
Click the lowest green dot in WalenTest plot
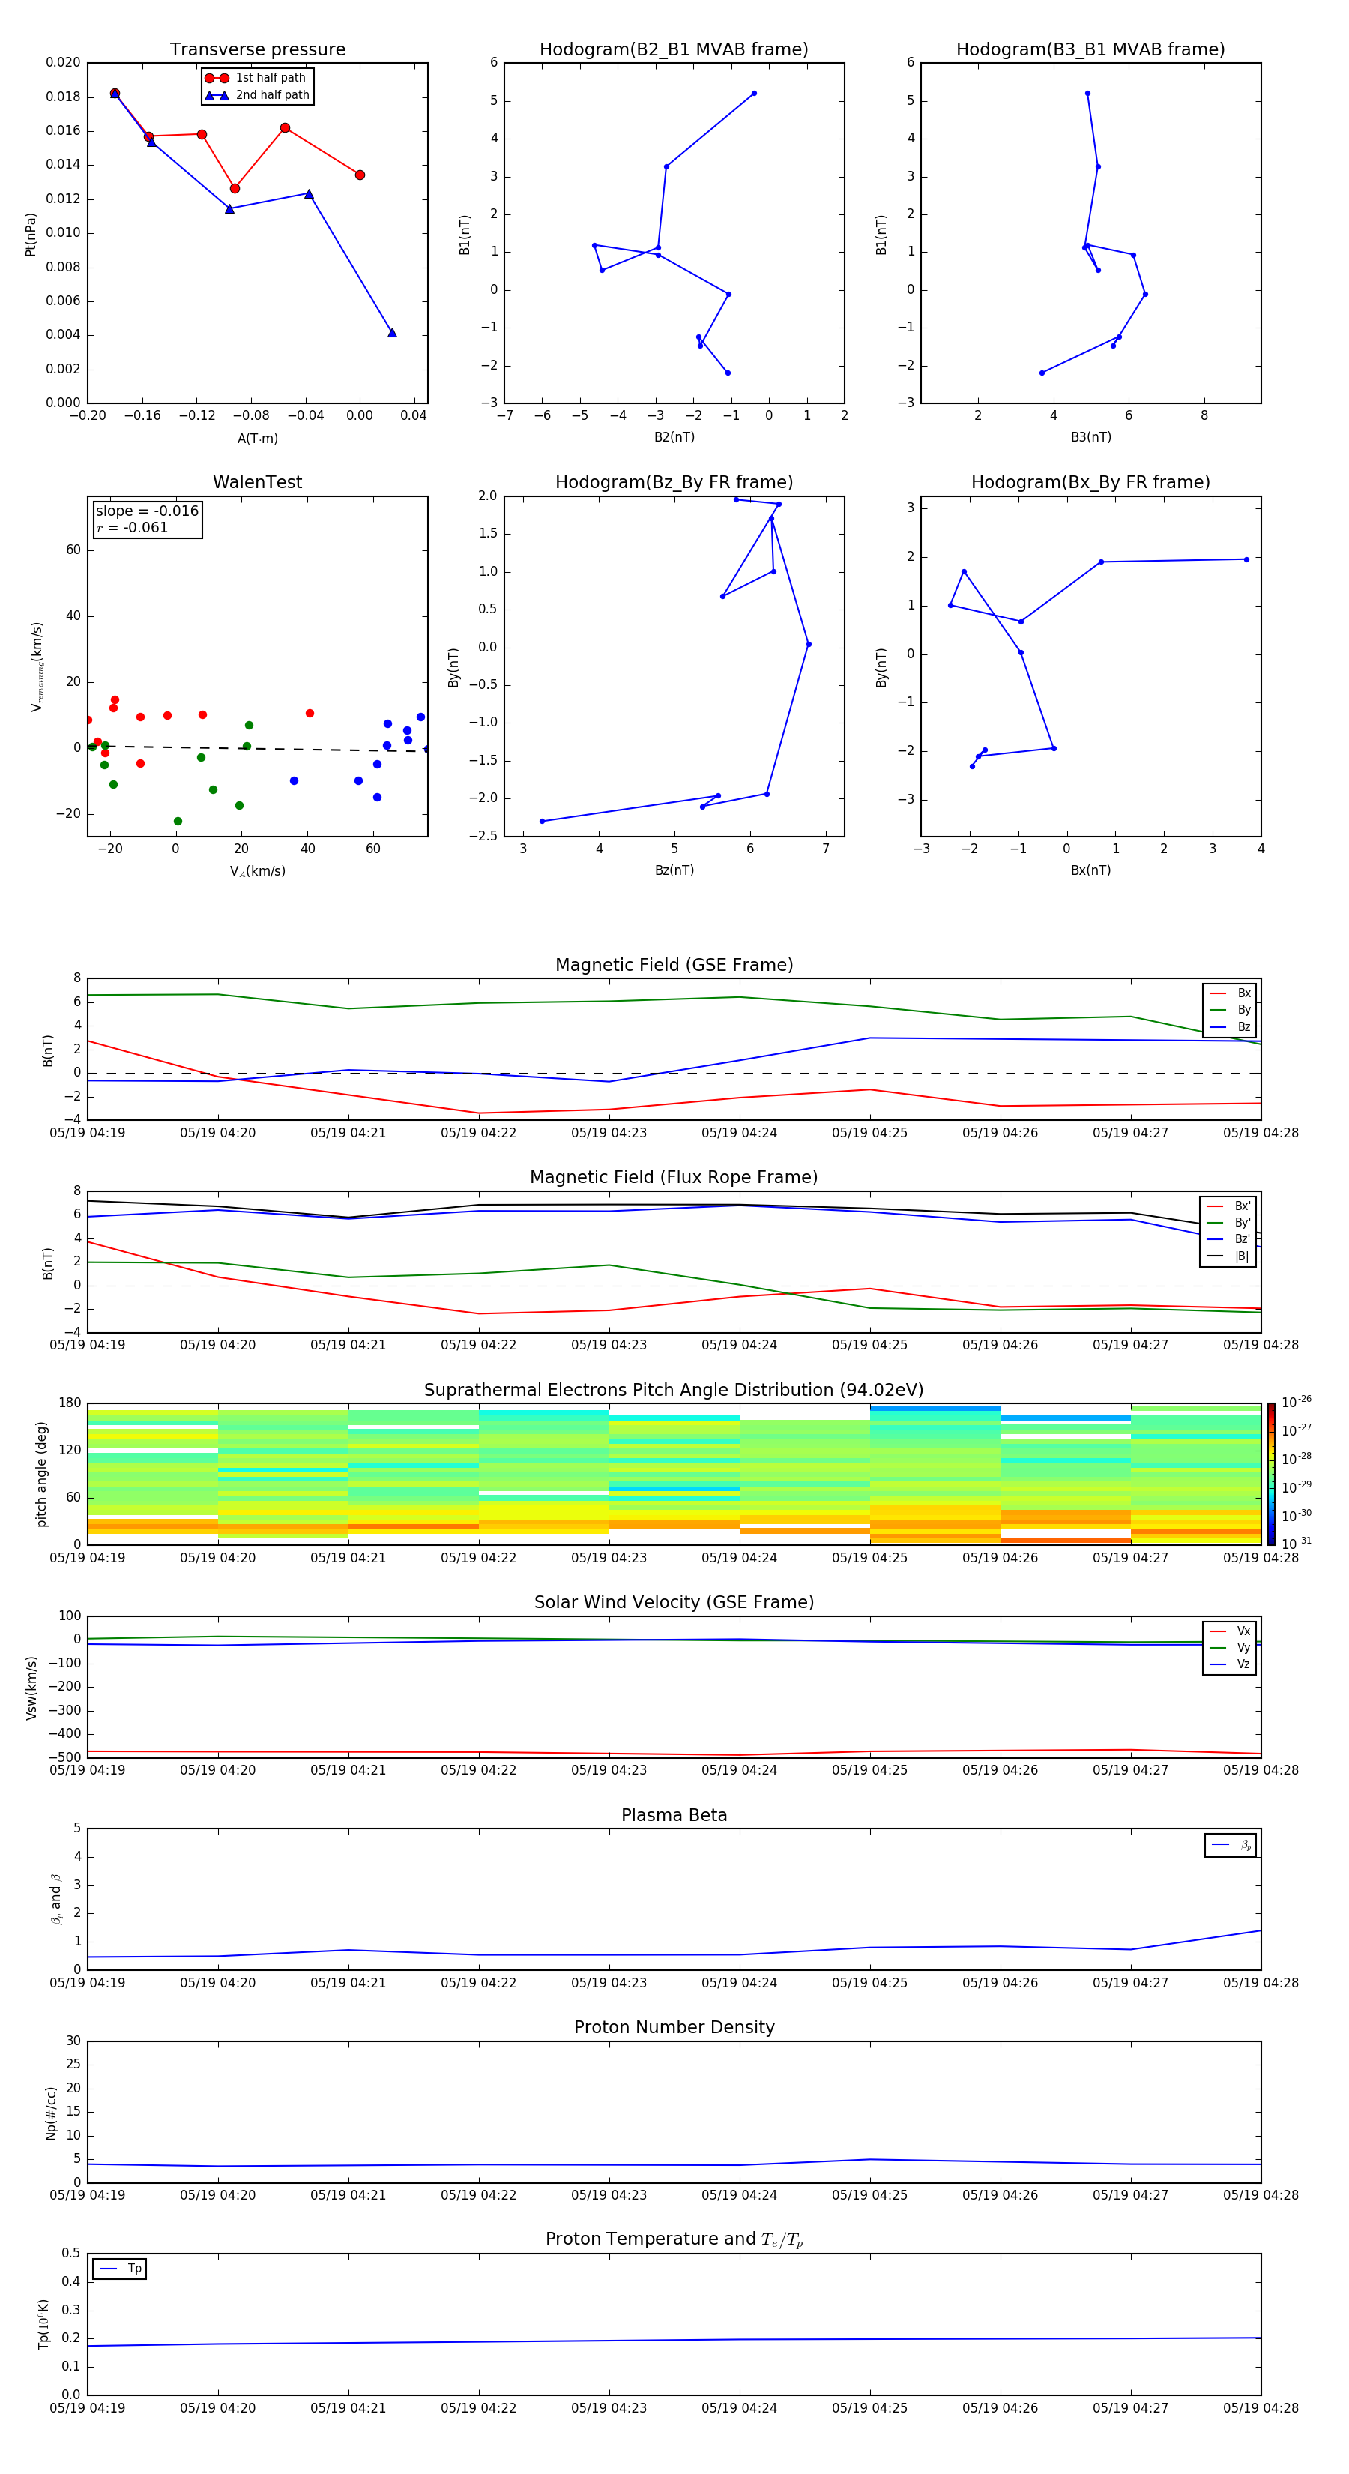click(x=178, y=821)
